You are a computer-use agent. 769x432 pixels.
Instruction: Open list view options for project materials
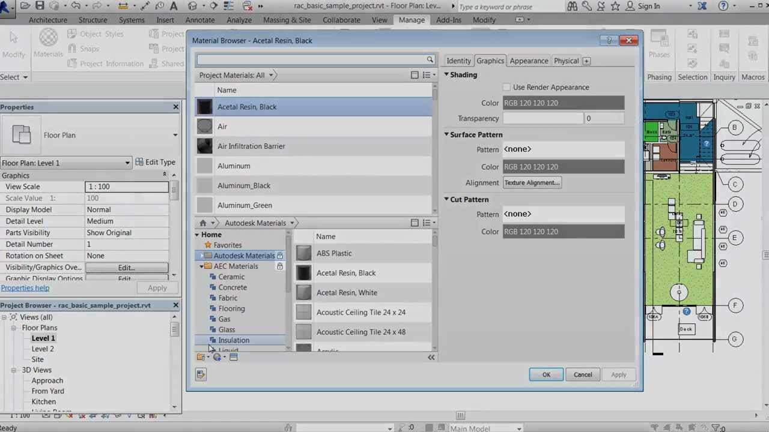pyautogui.click(x=428, y=75)
